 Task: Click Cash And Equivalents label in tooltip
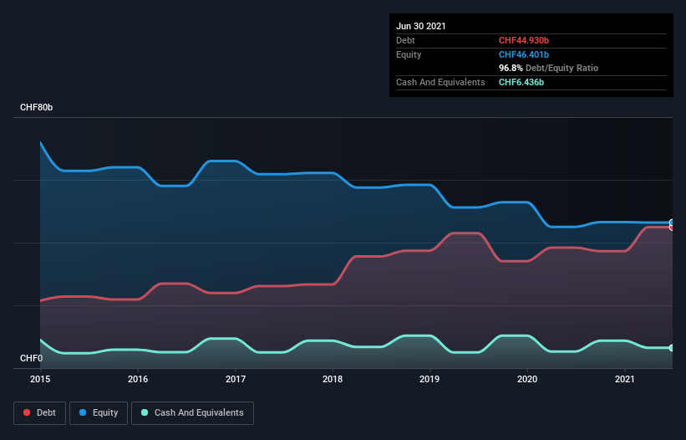click(x=440, y=82)
